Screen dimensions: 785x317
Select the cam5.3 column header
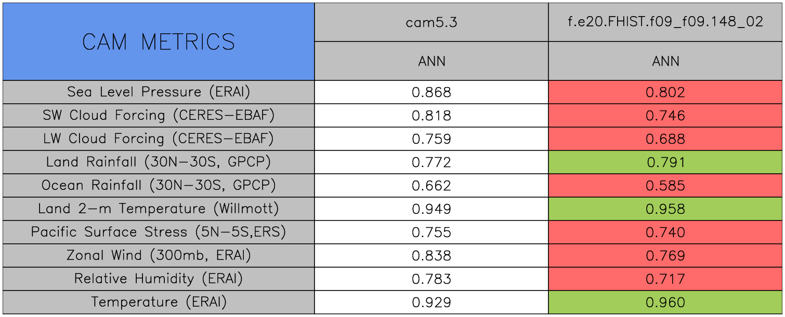click(431, 22)
